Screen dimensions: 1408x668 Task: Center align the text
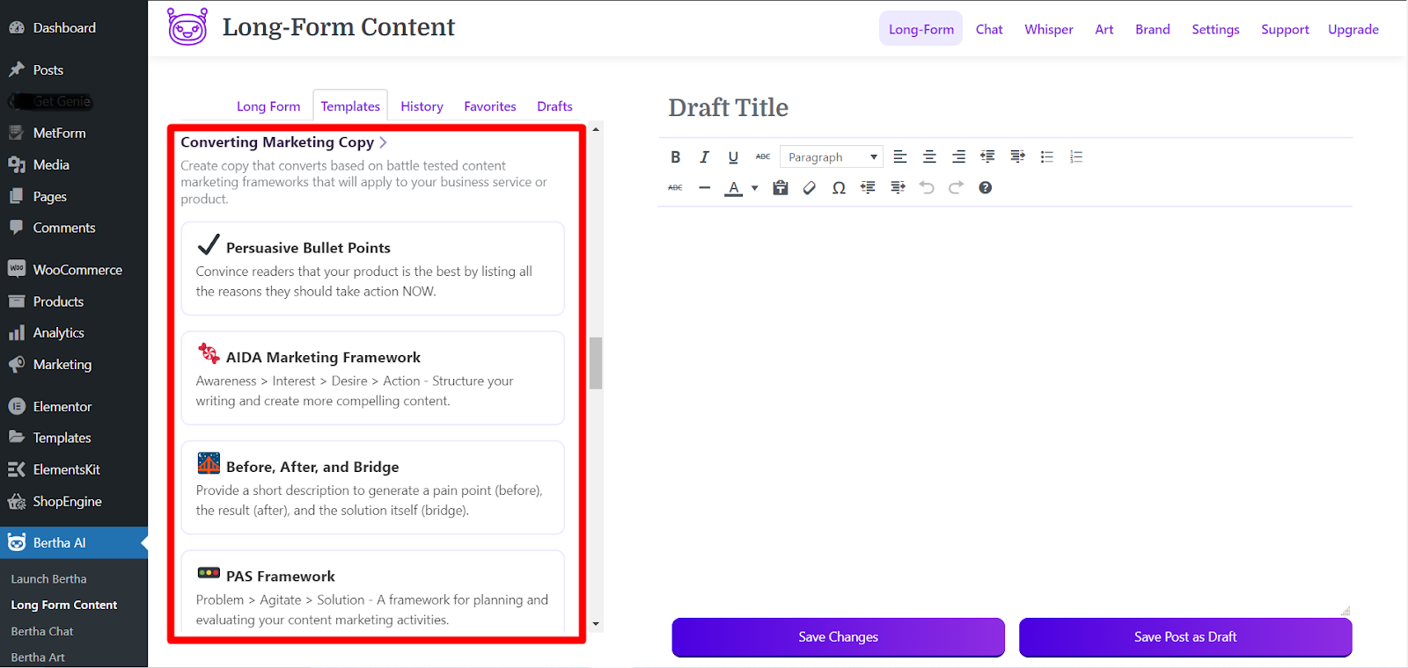(x=929, y=157)
